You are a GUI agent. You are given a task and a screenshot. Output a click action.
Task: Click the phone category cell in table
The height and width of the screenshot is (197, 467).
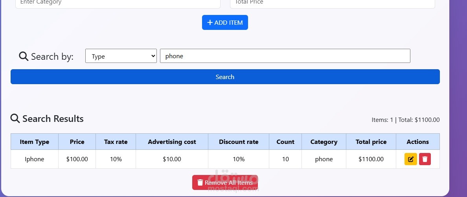(x=324, y=159)
